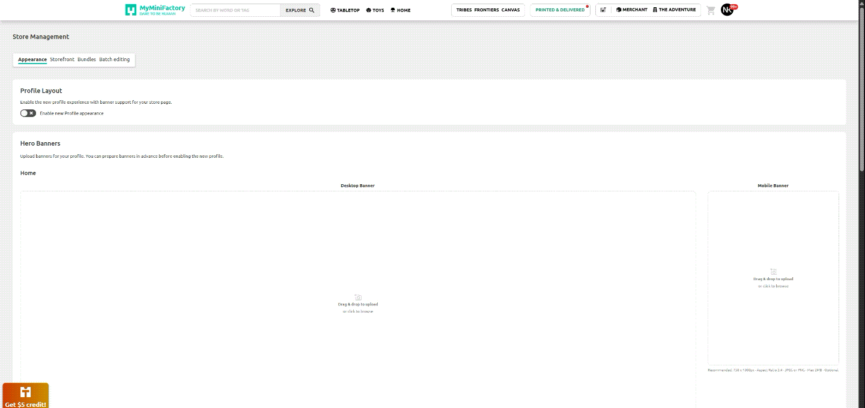Select the Bundles tab
This screenshot has width=865, height=408.
[86, 59]
